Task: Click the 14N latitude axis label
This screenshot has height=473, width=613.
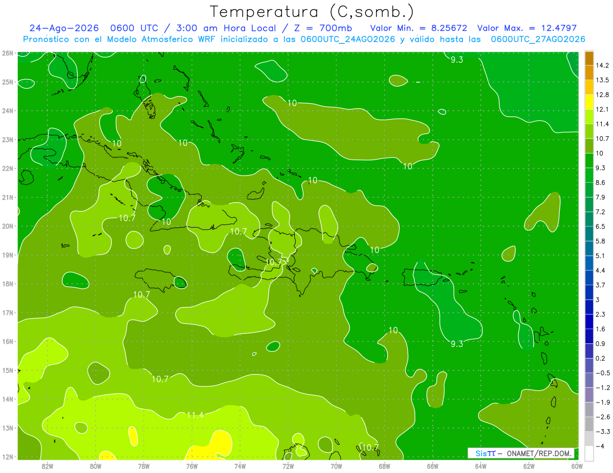Action: pyautogui.click(x=7, y=399)
